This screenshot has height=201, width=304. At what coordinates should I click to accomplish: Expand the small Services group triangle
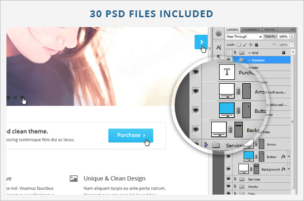(235, 179)
